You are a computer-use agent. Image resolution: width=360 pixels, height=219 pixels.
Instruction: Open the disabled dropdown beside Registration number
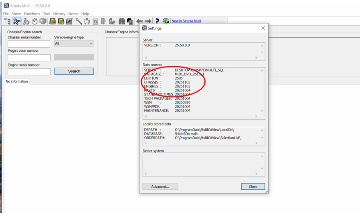[x=74, y=57]
